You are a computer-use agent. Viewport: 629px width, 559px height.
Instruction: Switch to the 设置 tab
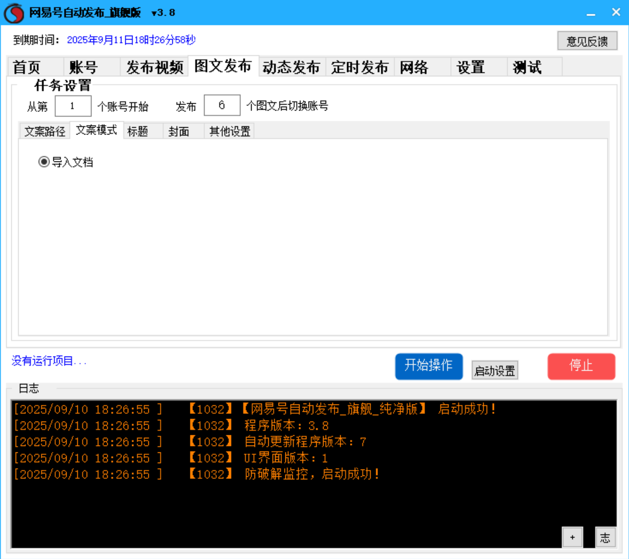pyautogui.click(x=470, y=67)
